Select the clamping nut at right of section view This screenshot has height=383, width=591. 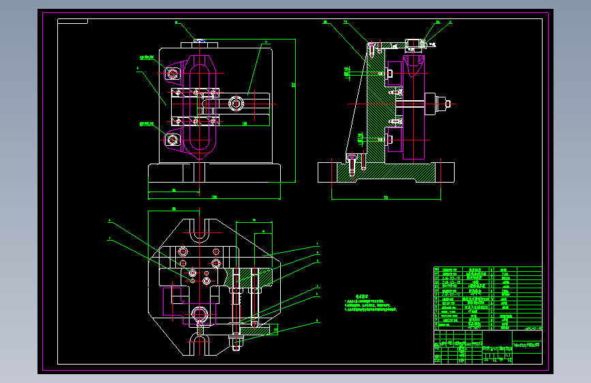(x=437, y=104)
